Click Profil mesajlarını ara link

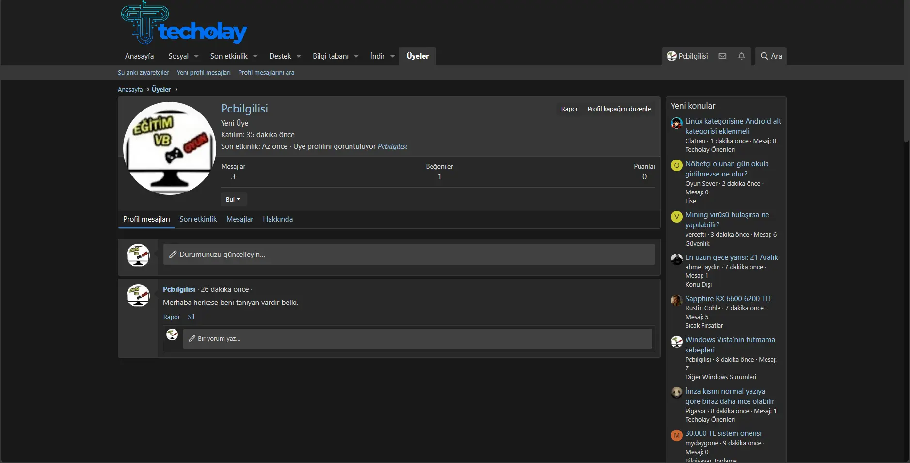coord(266,73)
